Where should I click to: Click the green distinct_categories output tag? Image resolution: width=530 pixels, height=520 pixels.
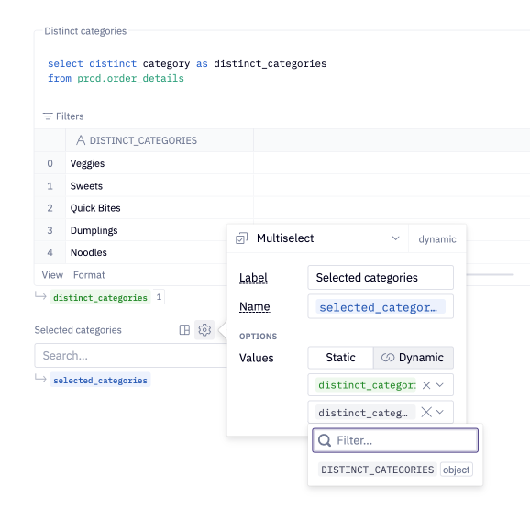pyautogui.click(x=100, y=297)
